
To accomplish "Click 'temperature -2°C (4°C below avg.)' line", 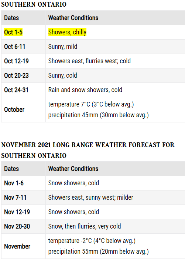I will 92,241.
